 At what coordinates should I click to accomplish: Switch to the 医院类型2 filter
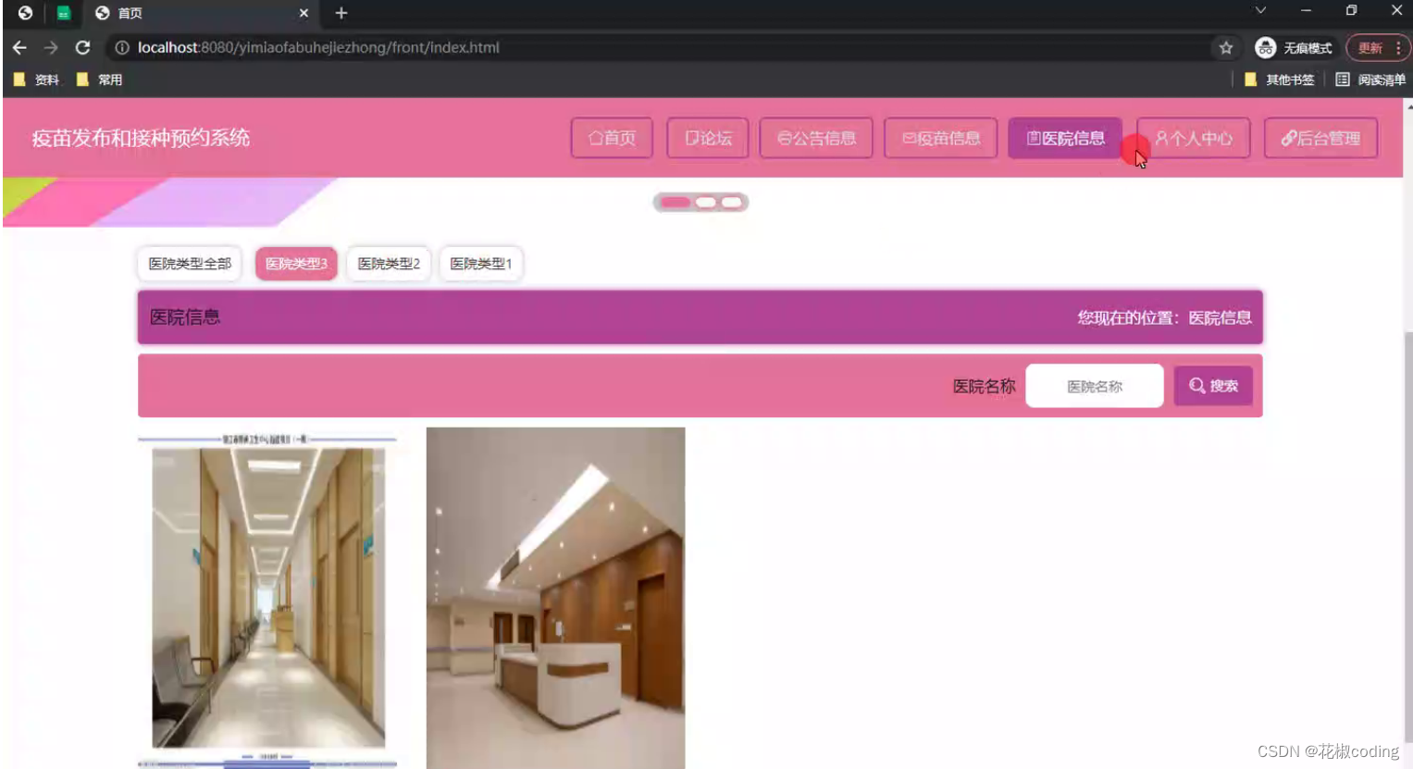pyautogui.click(x=388, y=264)
